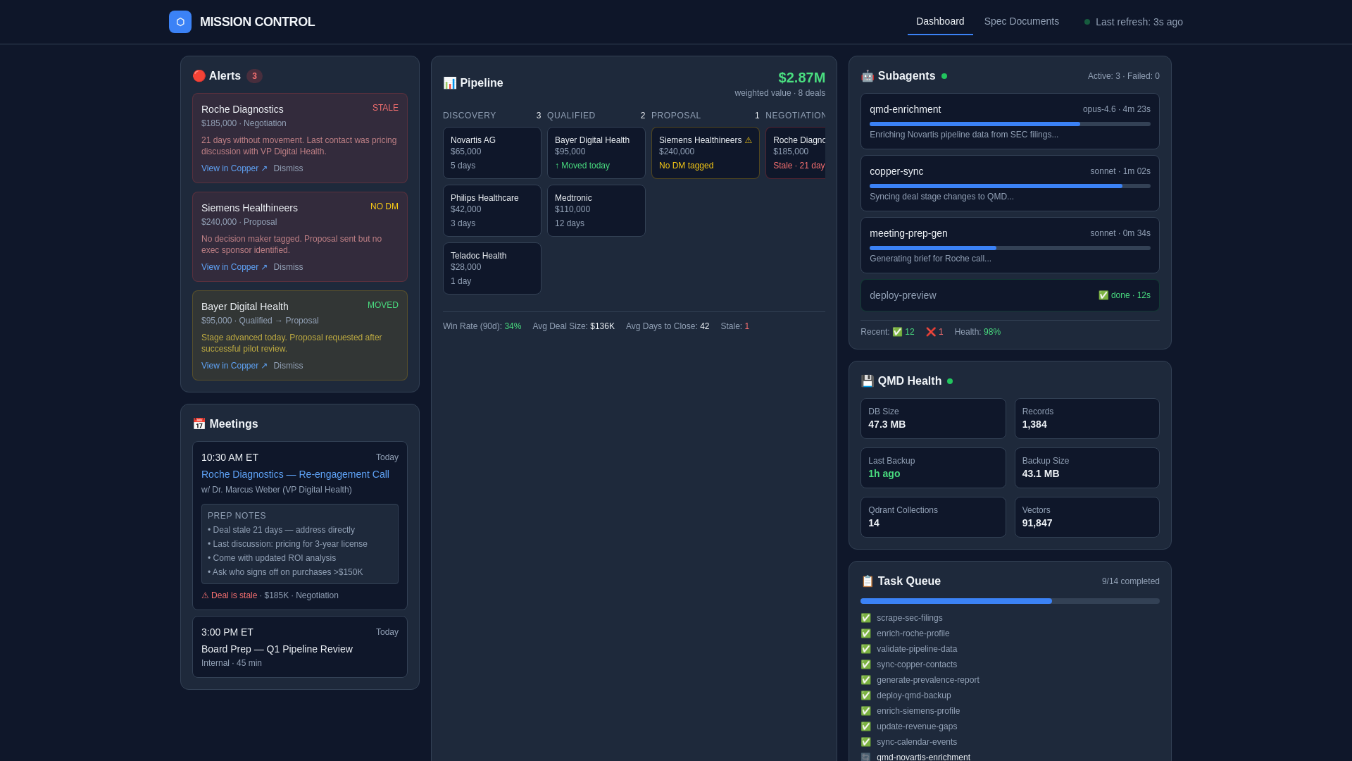Click the red Alerts icon
This screenshot has width=1352, height=761.
click(199, 75)
